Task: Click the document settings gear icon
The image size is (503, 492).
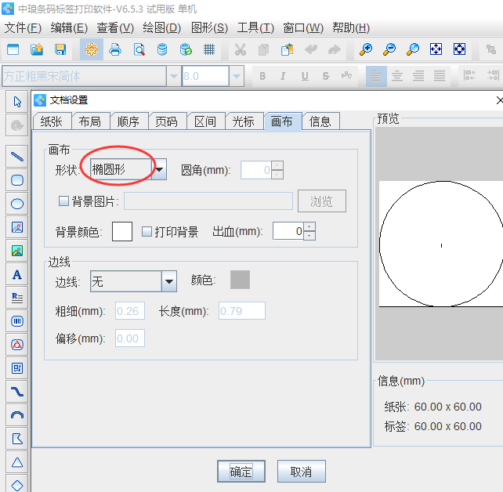Action: click(x=92, y=49)
